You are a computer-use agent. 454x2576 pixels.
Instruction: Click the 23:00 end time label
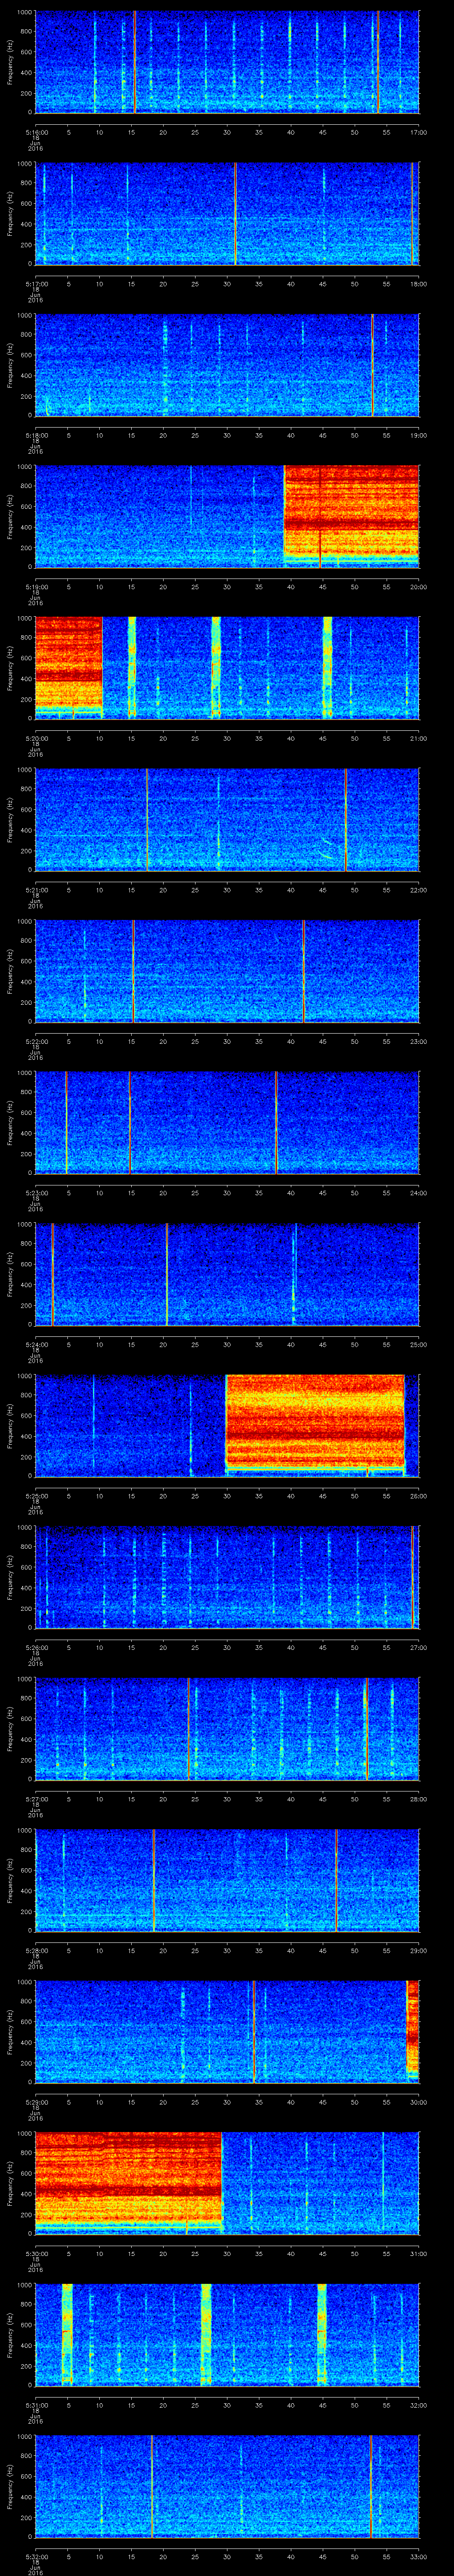pos(419,1041)
